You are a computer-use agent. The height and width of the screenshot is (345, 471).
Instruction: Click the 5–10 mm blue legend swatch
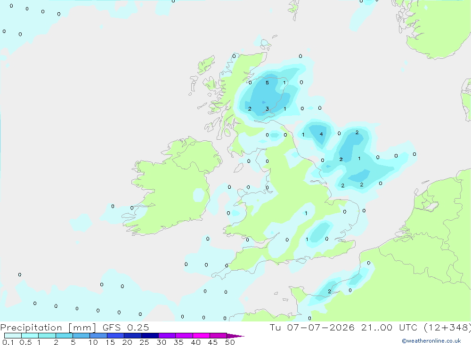point(81,336)
